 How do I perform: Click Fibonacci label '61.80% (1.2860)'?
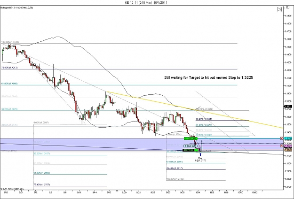coord(41,173)
